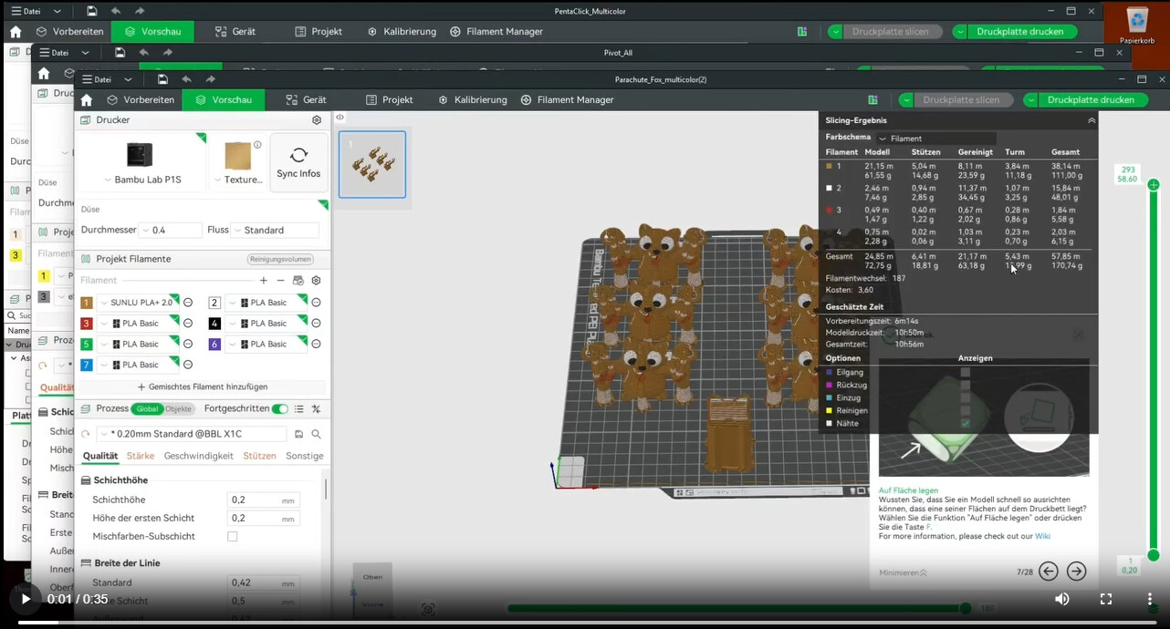
Task: Toggle Nähte display checkbox
Action: (966, 423)
